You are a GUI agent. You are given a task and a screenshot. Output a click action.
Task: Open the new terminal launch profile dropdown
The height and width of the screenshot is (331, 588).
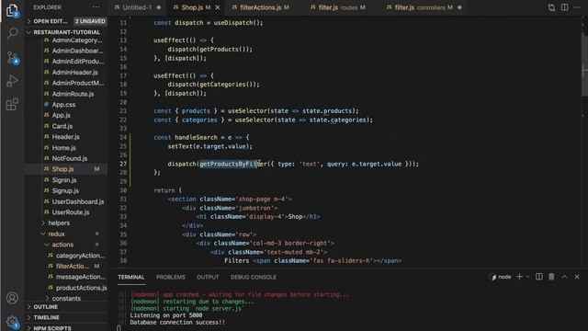[527, 277]
